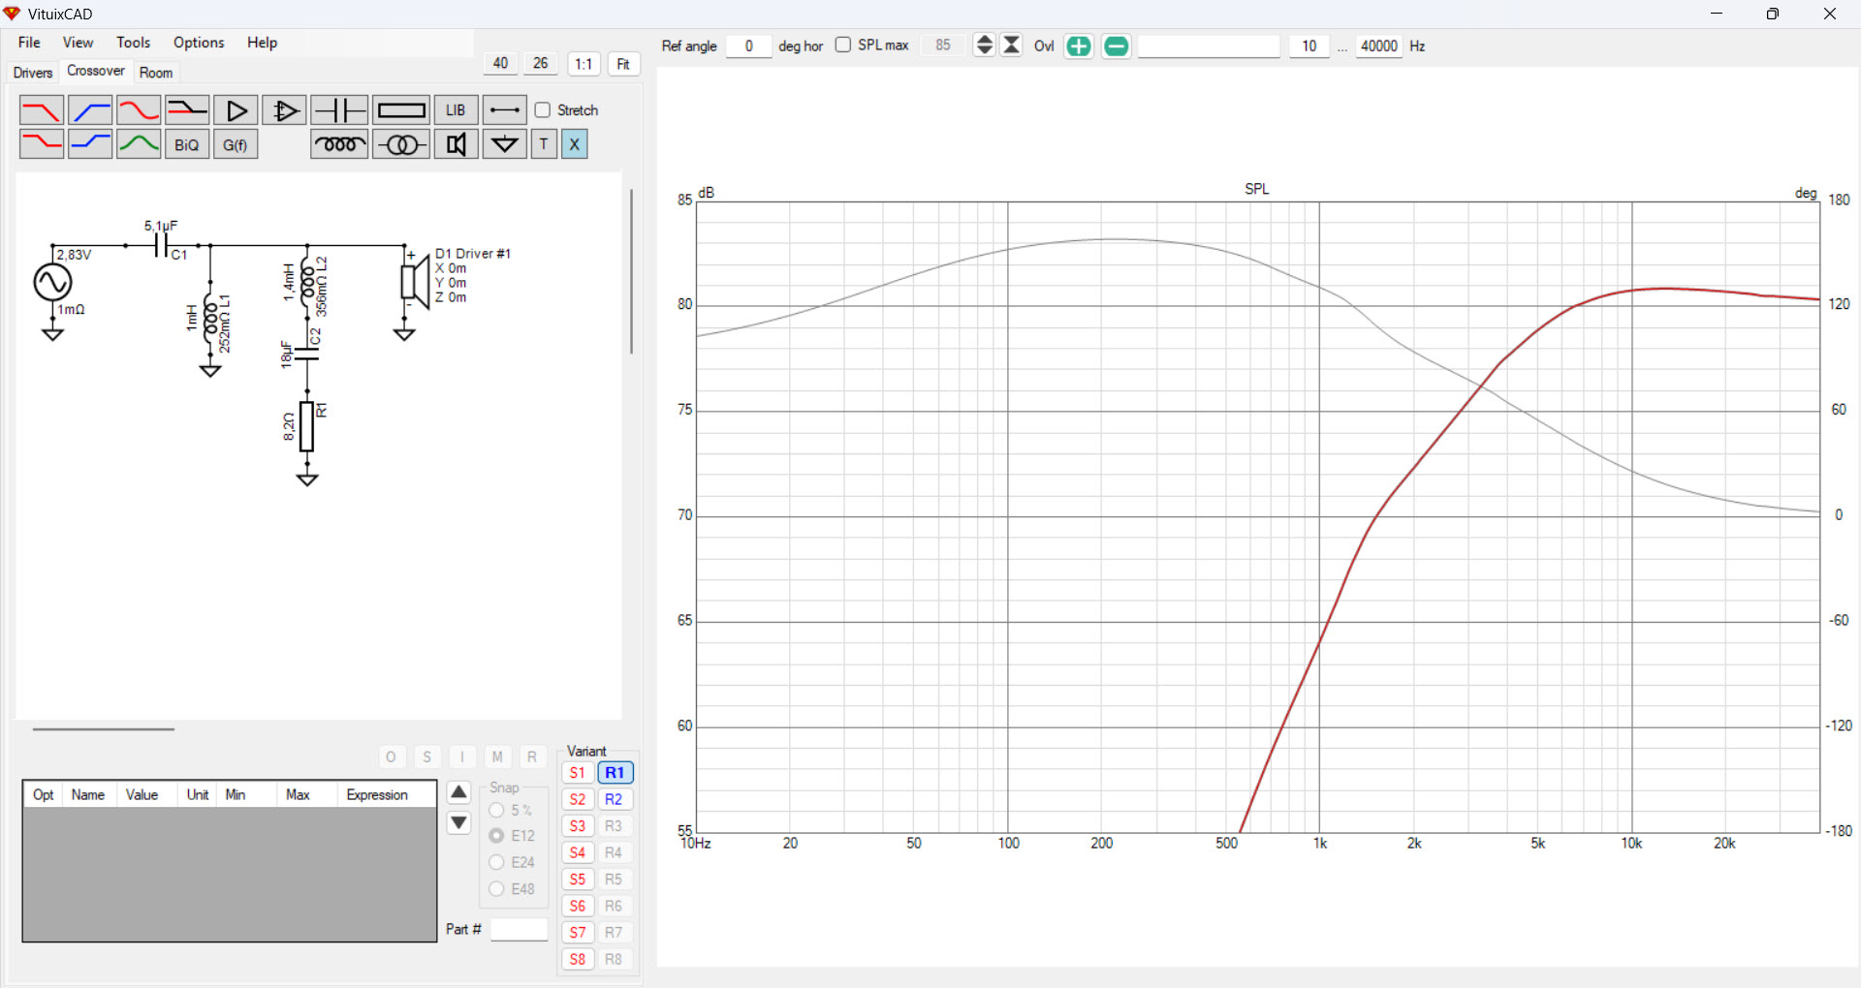
Task: Place a ground symbol from the toolbar
Action: 504,144
